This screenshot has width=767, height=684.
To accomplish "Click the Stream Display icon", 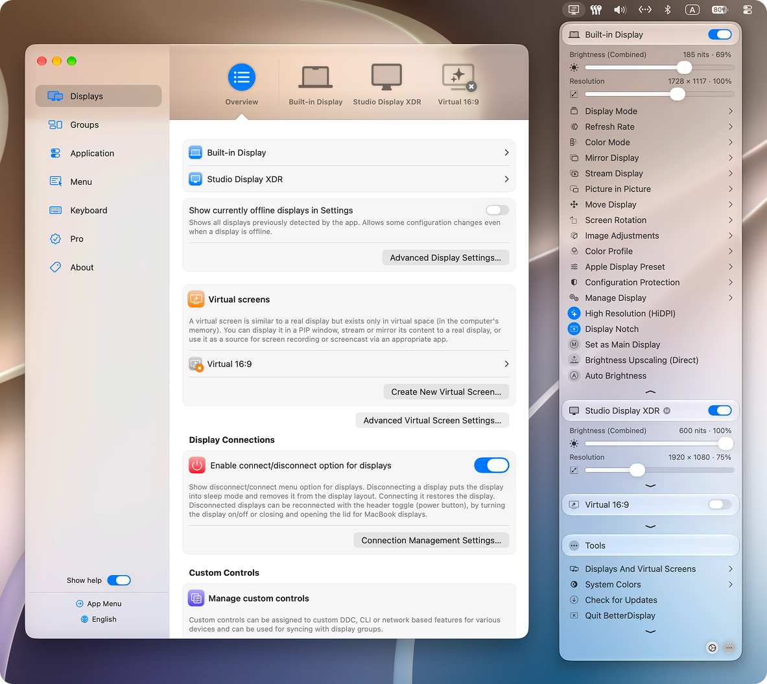I will pyautogui.click(x=574, y=174).
